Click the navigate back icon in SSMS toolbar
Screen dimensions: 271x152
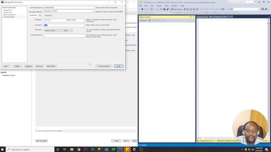pyautogui.click(x=142, y=9)
